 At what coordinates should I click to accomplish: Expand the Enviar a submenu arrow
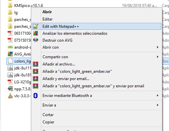point(158,105)
